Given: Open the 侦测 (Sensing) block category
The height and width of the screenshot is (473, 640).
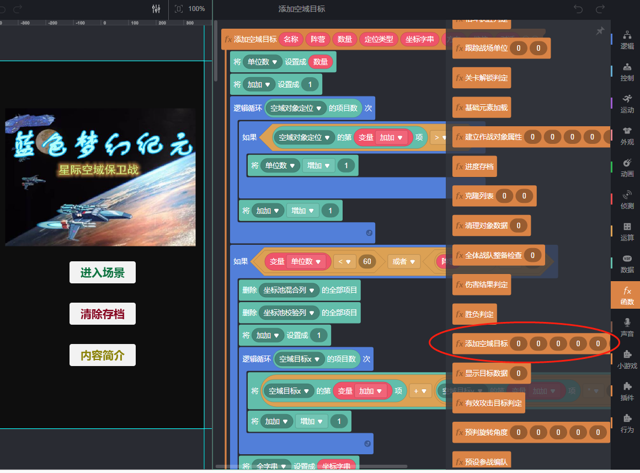Looking at the screenshot, I should [627, 200].
